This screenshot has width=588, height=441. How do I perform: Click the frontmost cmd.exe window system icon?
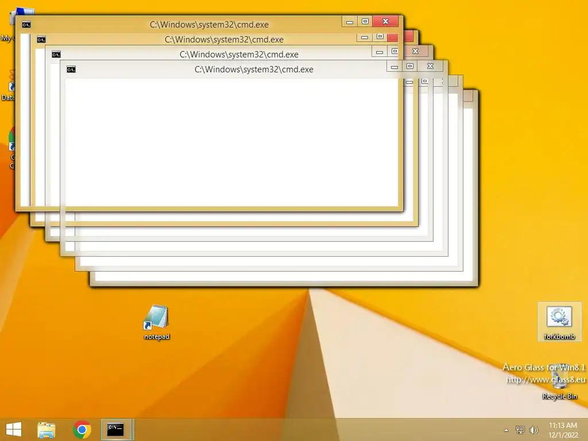[71, 69]
